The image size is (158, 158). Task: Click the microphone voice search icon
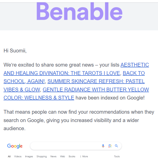pos(103,146)
